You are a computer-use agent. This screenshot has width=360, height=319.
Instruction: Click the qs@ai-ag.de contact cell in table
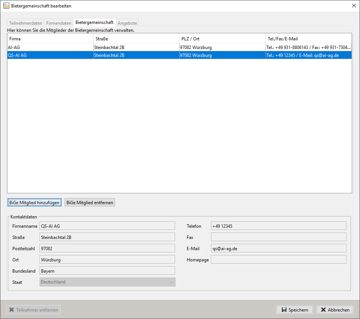coord(308,55)
